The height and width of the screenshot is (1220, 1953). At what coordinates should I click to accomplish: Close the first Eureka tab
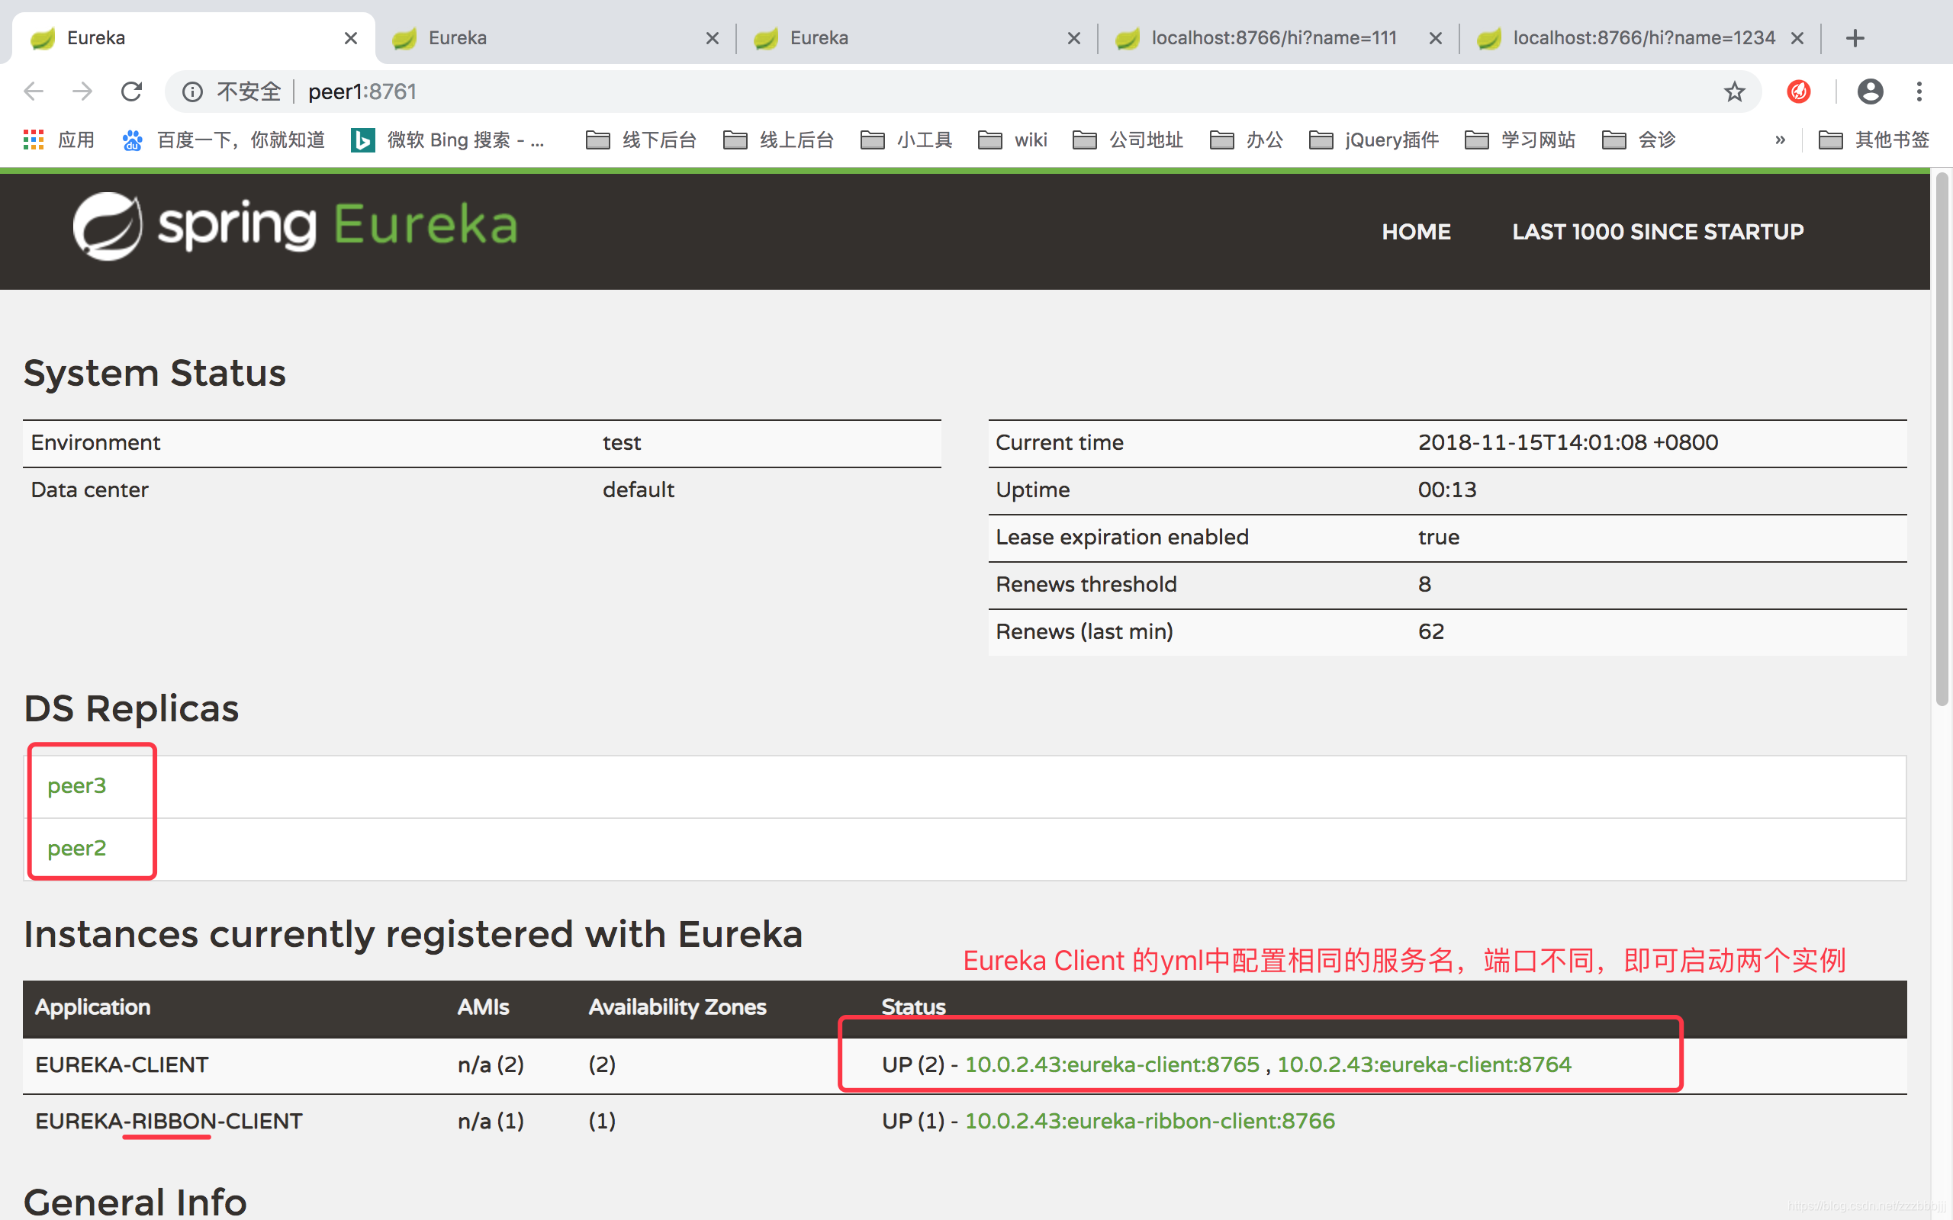(x=350, y=38)
